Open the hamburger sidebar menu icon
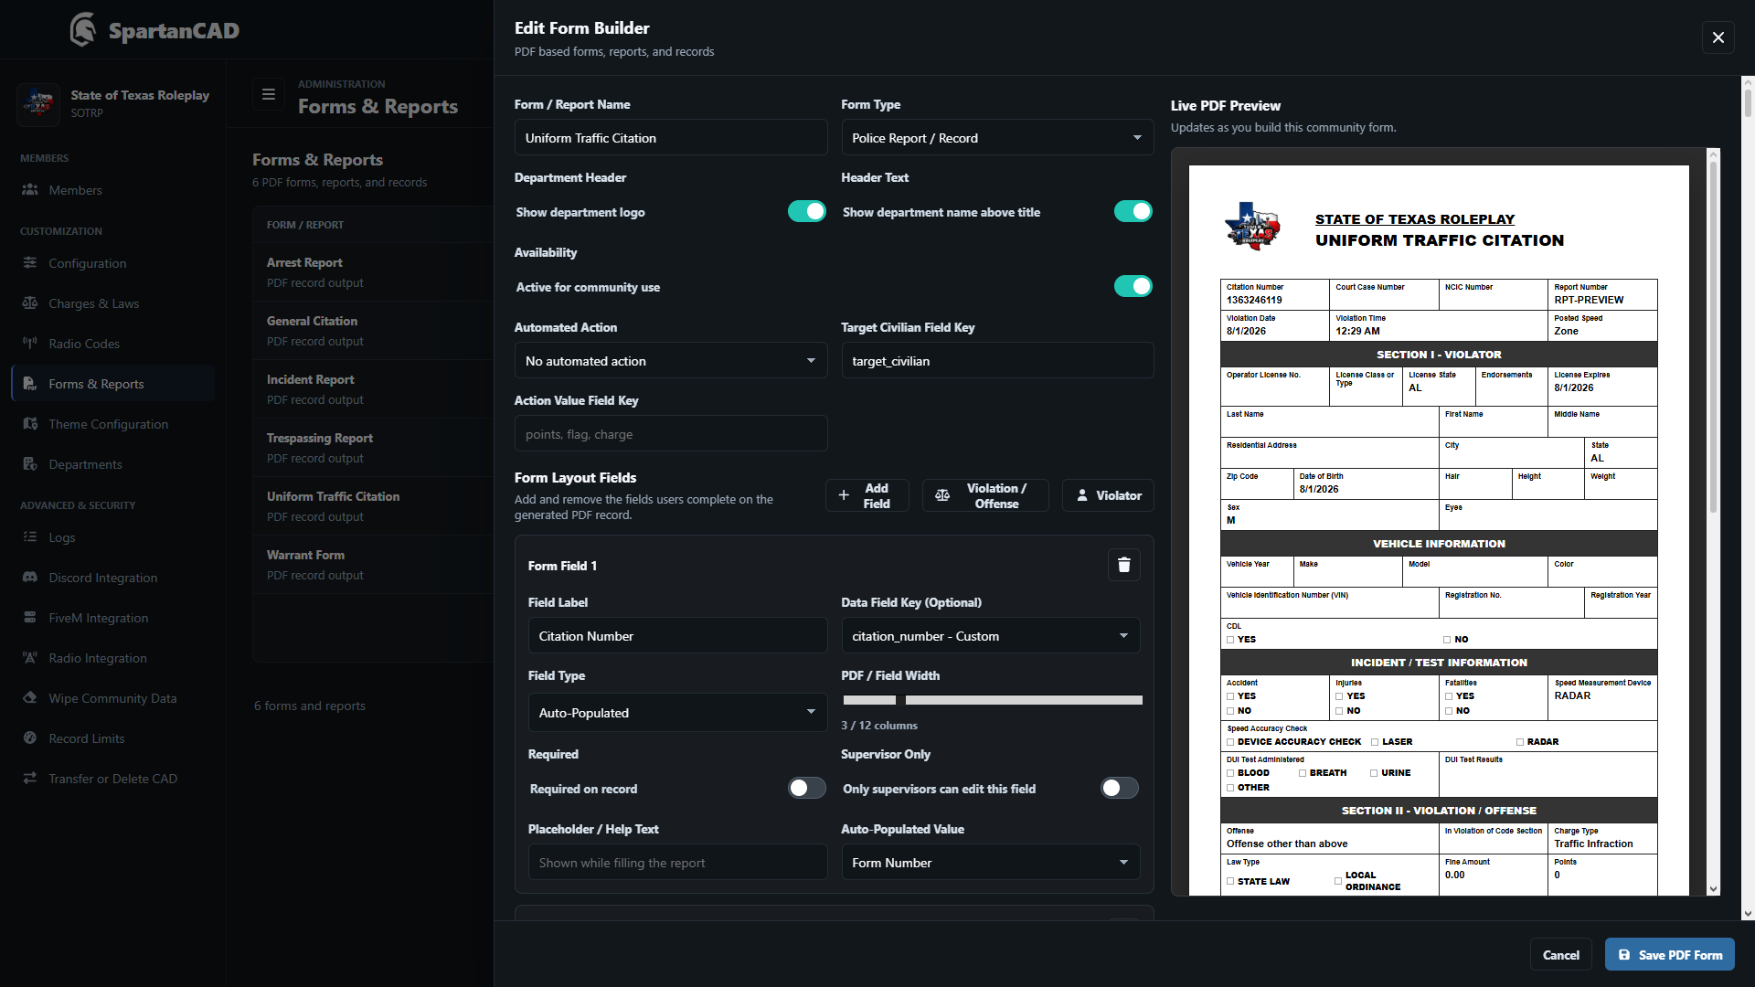This screenshot has width=1755, height=987. [269, 94]
